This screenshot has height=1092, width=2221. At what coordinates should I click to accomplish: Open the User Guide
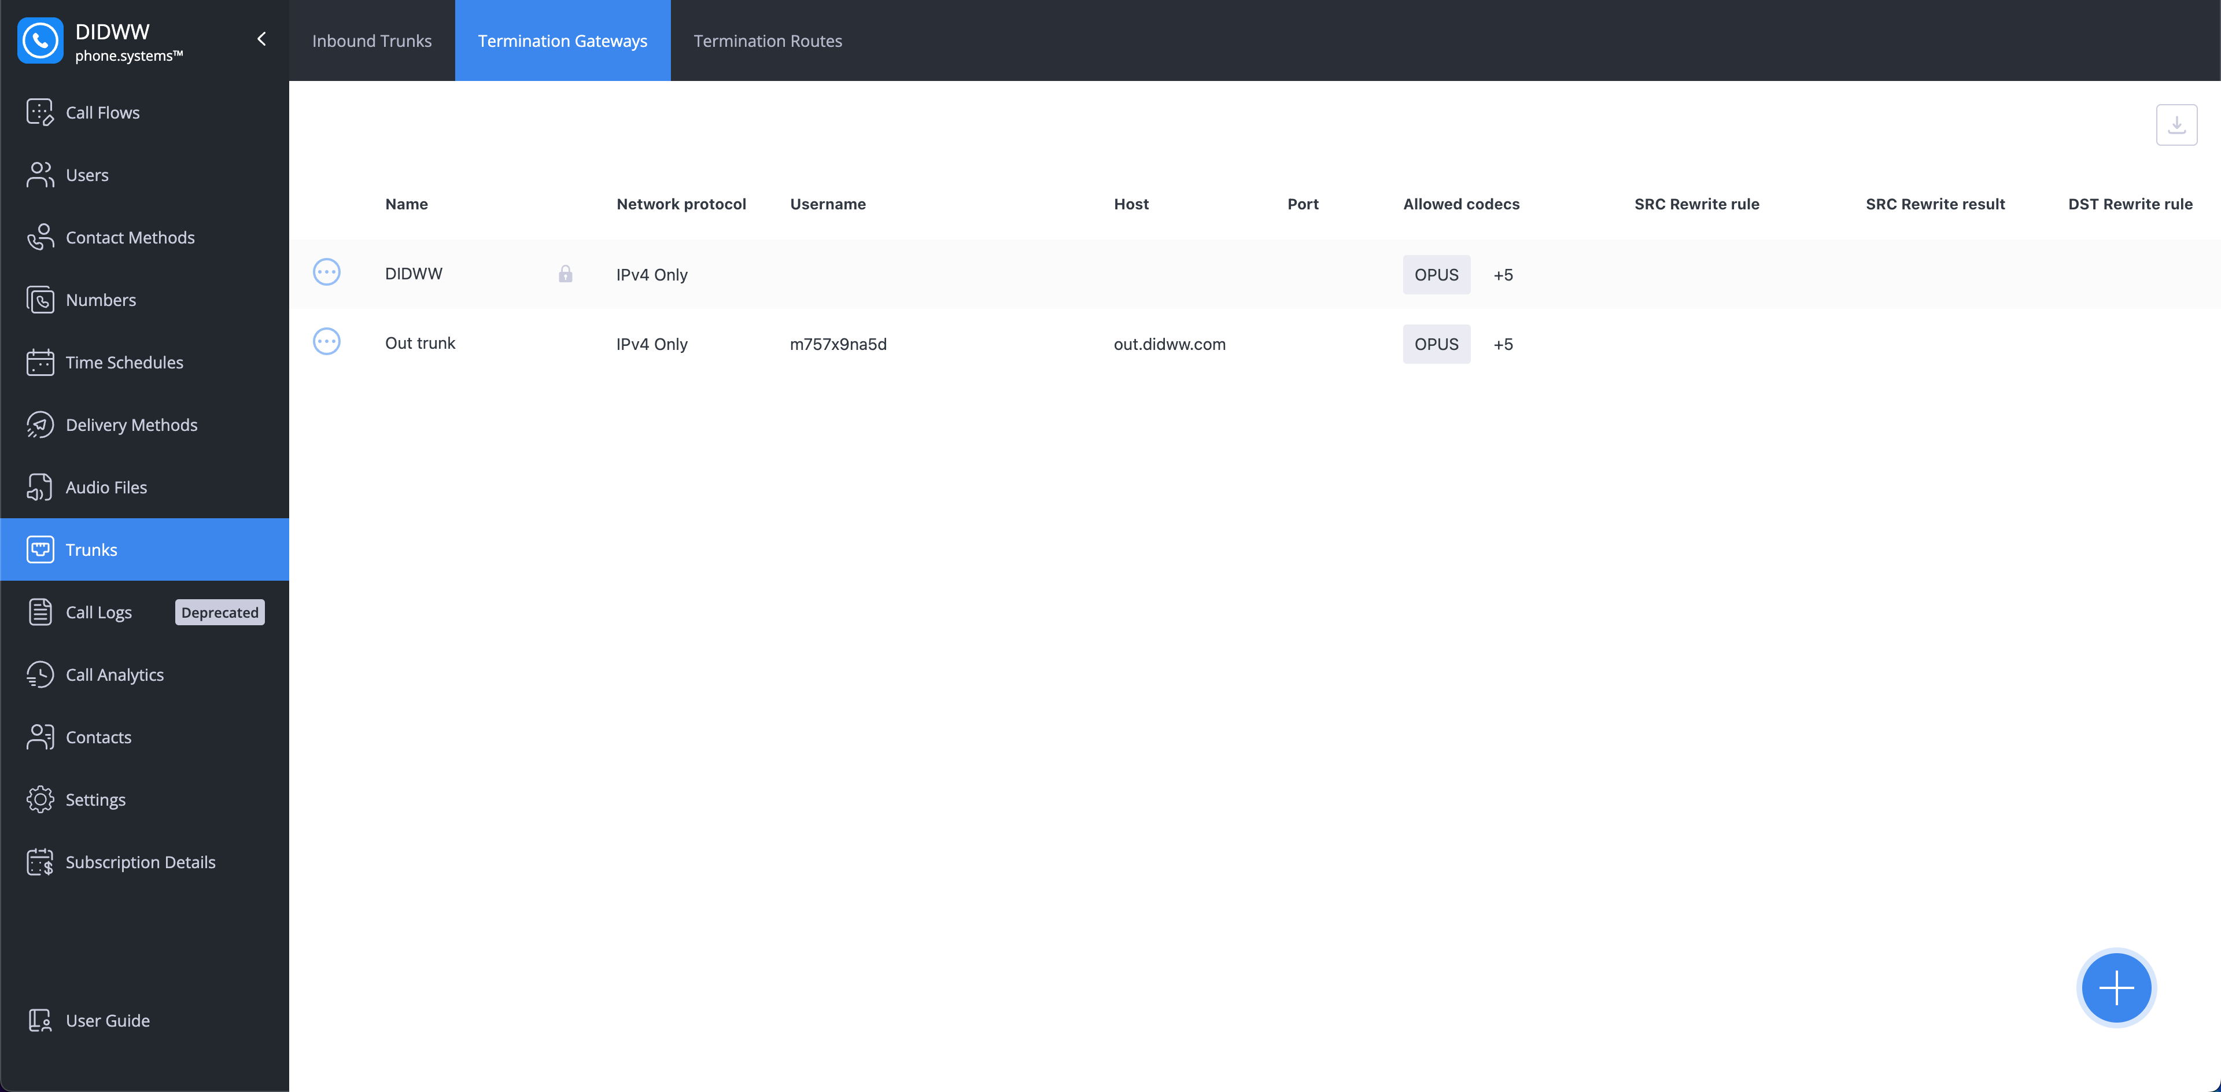[108, 1020]
